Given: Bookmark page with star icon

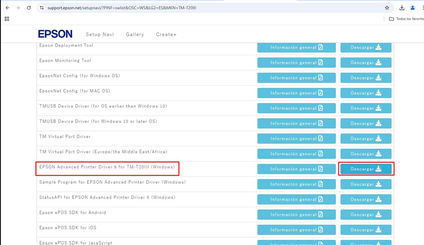Looking at the screenshot, I should point(387,8).
